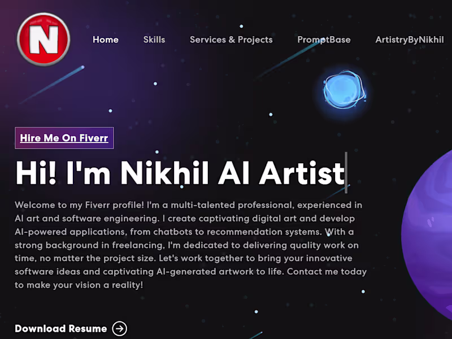
Task: Click the Download Resume link
Action: click(x=61, y=328)
